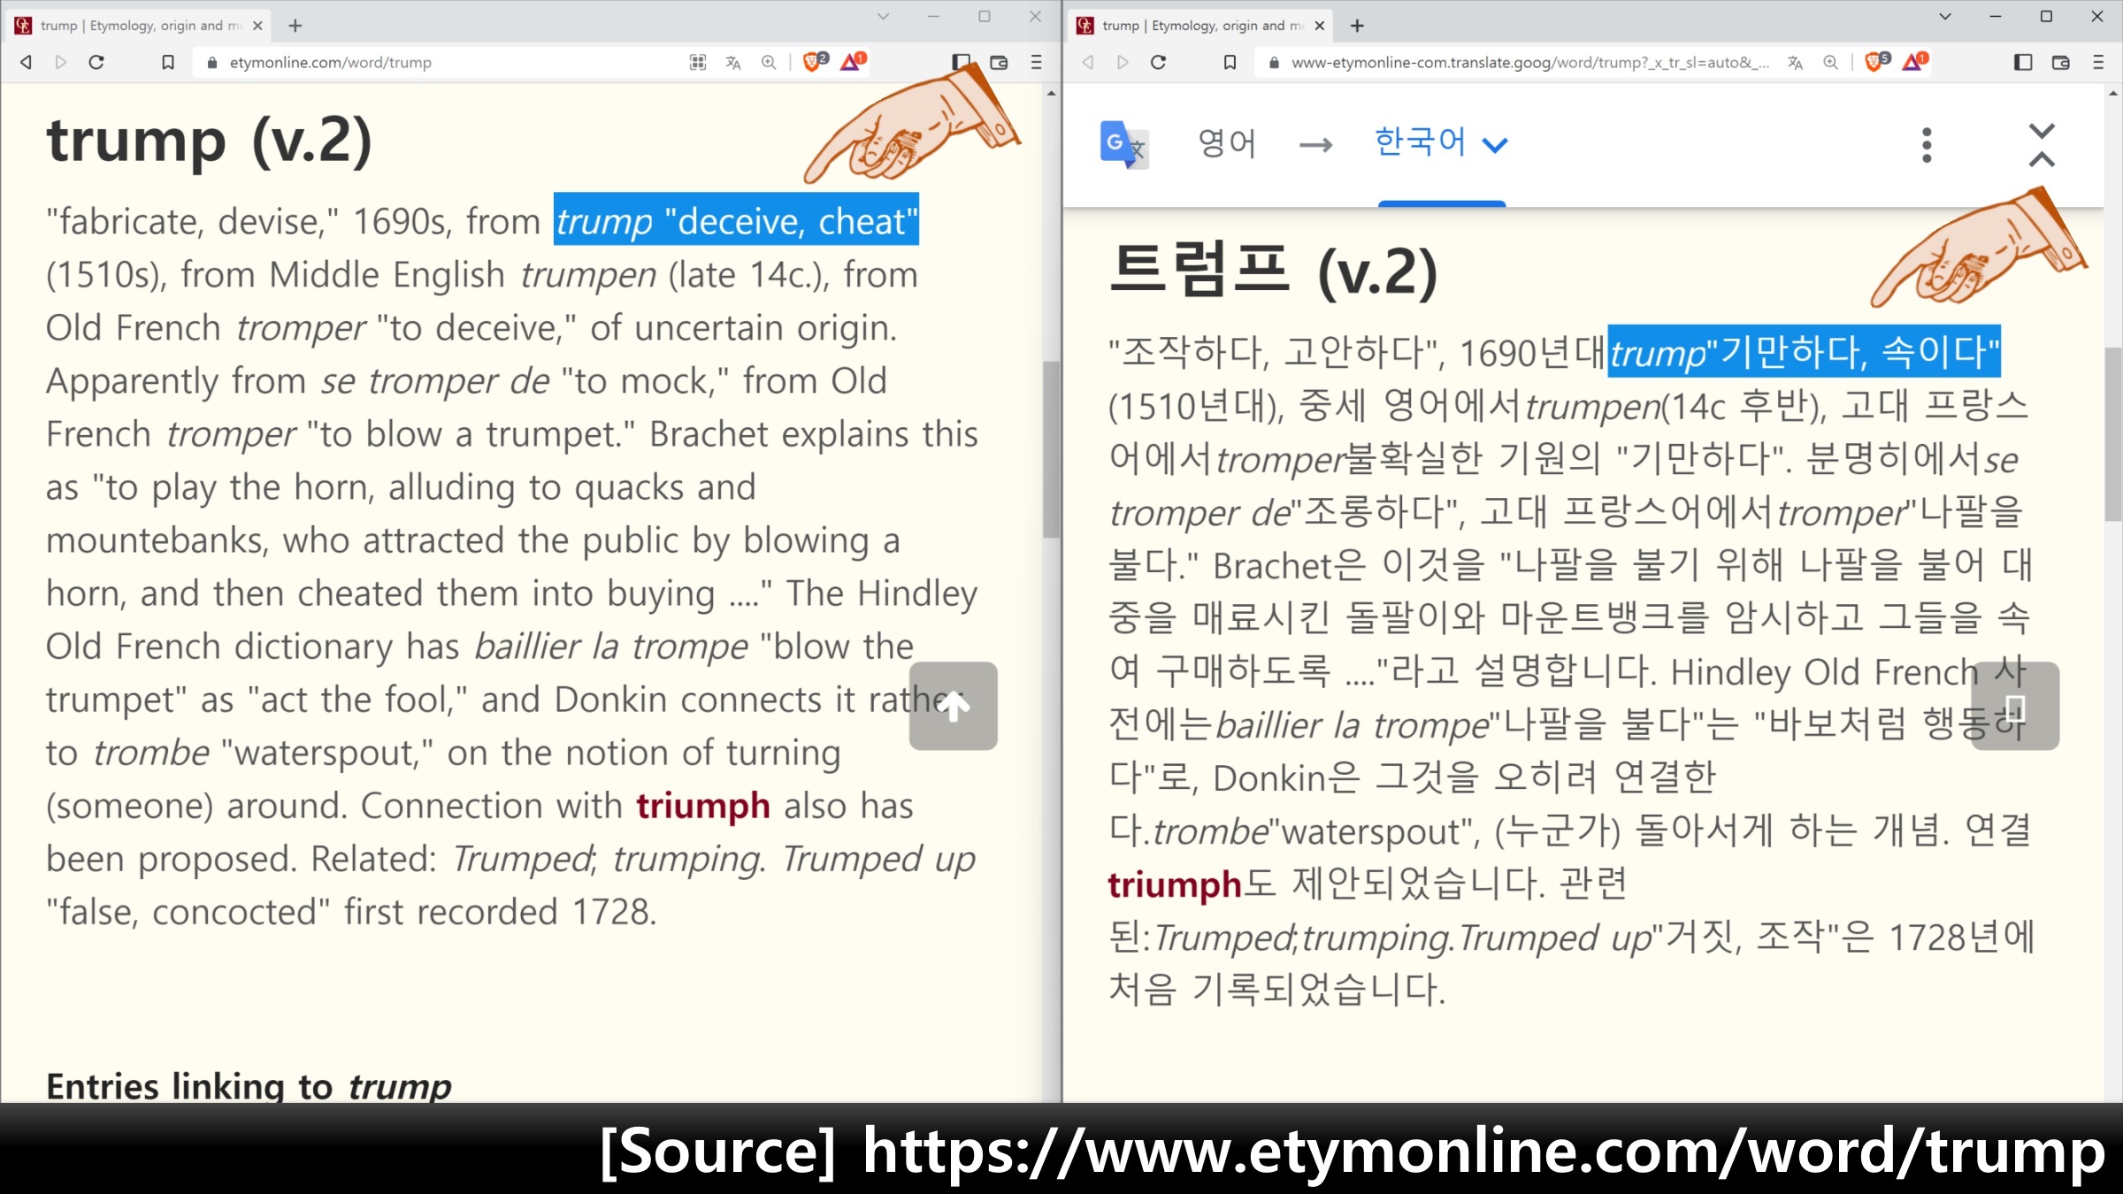The width and height of the screenshot is (2123, 1194).
Task: Click etymonline.com/word/trump address field
Action: [x=442, y=62]
